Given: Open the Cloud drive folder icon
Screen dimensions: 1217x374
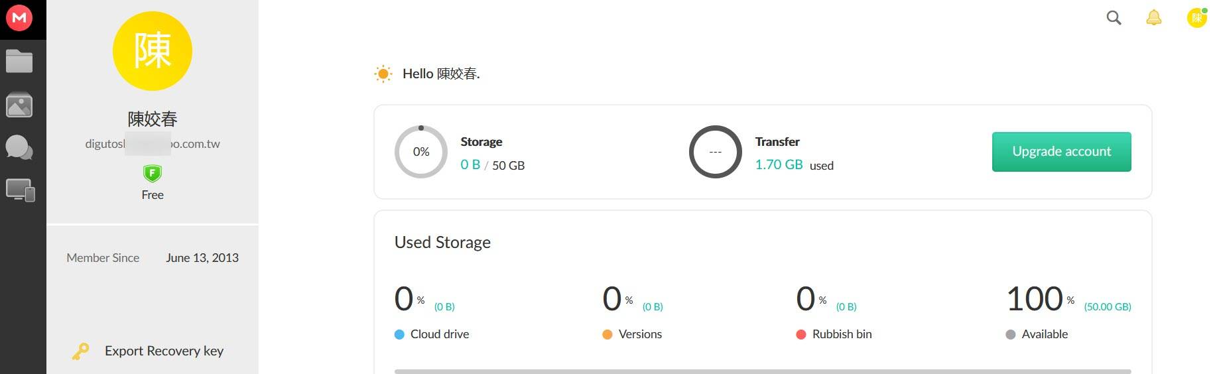Looking at the screenshot, I should (x=19, y=62).
